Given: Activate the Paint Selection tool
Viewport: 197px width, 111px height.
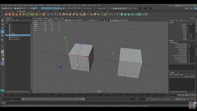Looking at the screenshot, I should [x=2, y=28].
